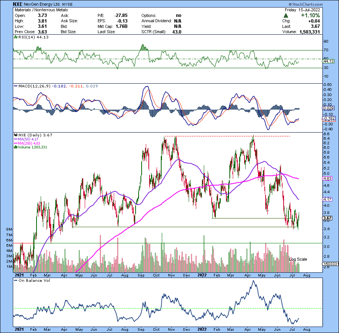Image resolution: width=339 pixels, height=333 pixels.
Task: Click the P/E value -27.85
Action: click(121, 15)
